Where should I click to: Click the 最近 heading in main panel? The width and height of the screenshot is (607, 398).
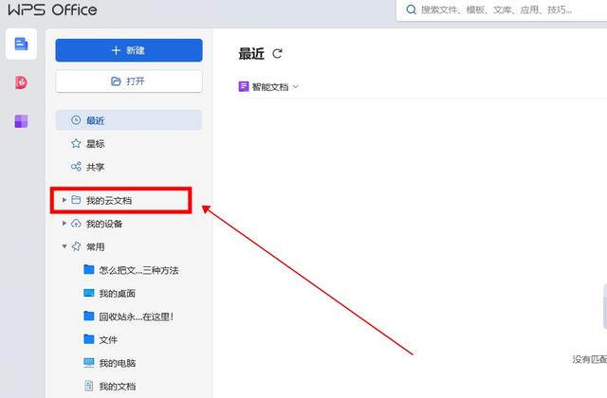(251, 54)
